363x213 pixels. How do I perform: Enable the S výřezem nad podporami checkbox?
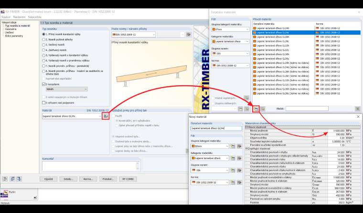tap(43, 103)
